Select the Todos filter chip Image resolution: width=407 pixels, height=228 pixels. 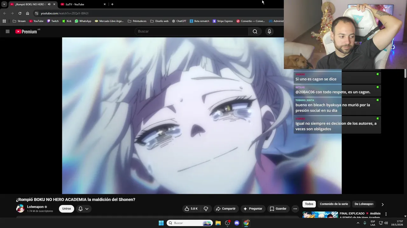309,204
